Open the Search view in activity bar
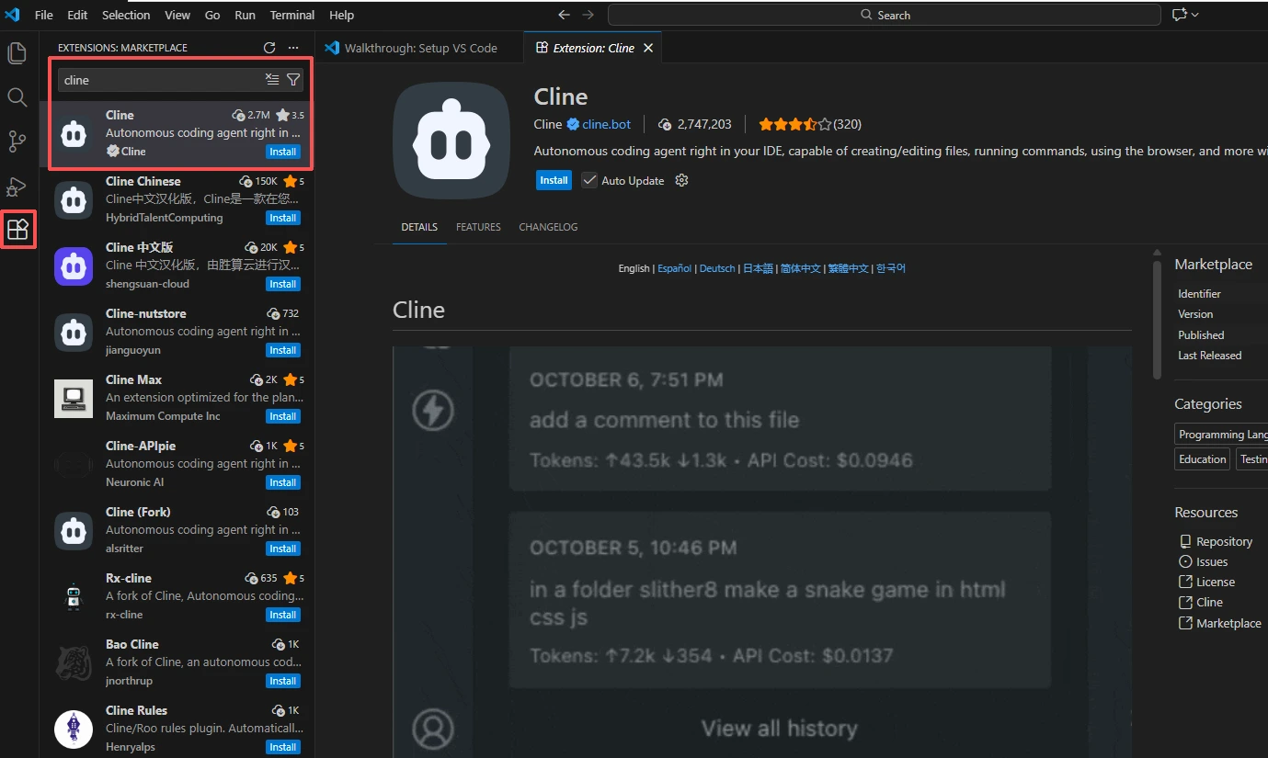Image resolution: width=1268 pixels, height=758 pixels. point(17,97)
